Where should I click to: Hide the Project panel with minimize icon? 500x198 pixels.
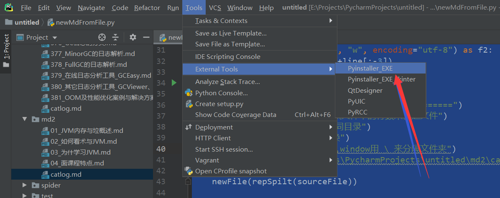tap(146, 37)
